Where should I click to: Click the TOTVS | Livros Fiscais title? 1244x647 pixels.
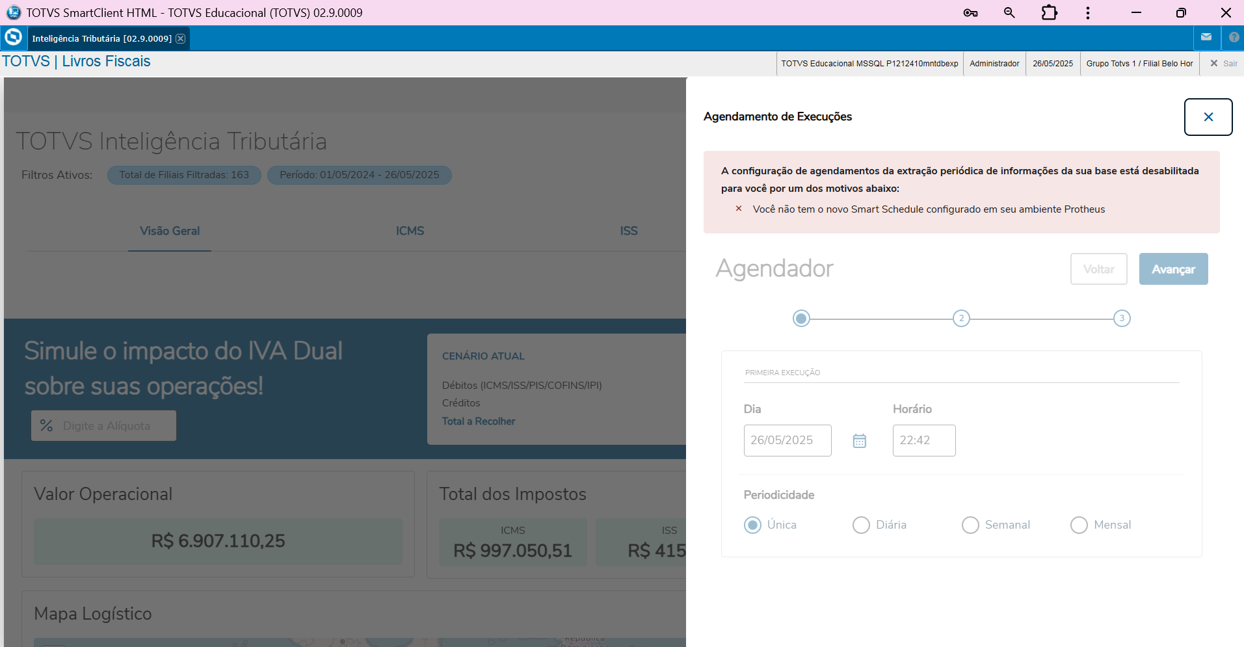(x=77, y=61)
